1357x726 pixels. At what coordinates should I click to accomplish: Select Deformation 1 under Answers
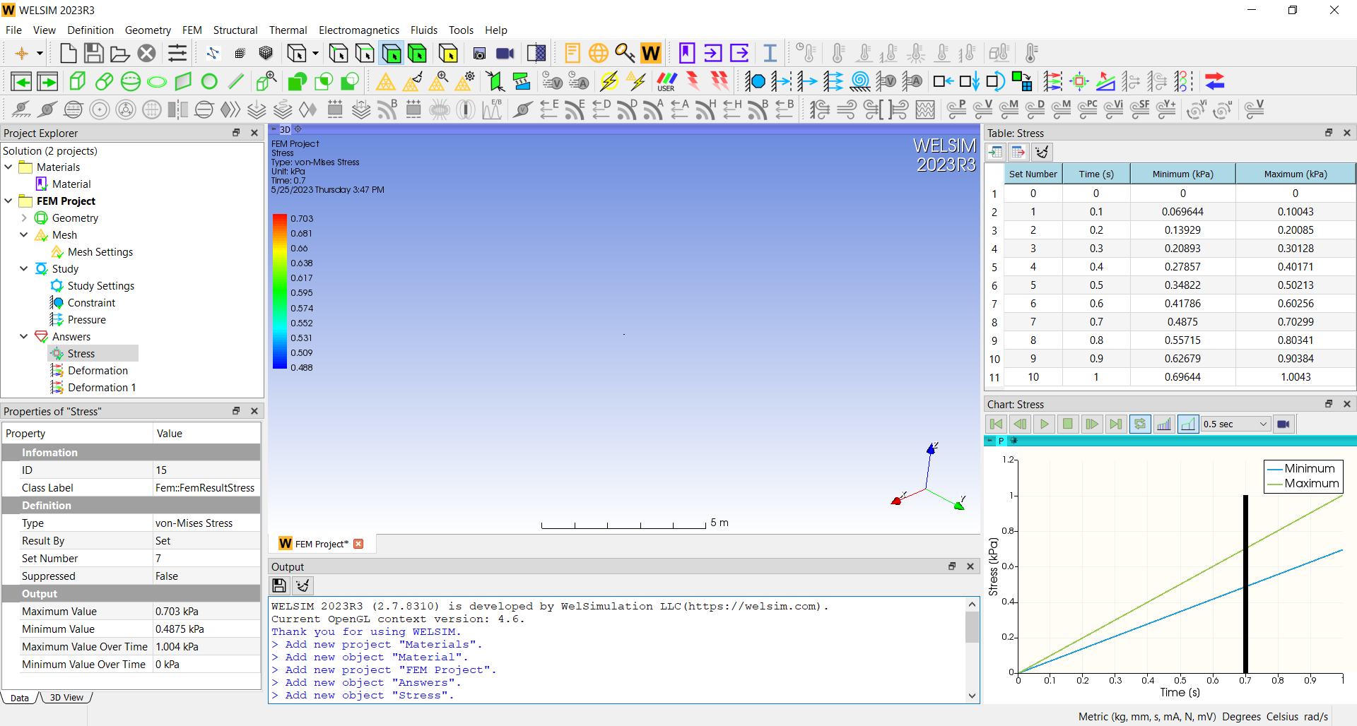[x=102, y=387]
